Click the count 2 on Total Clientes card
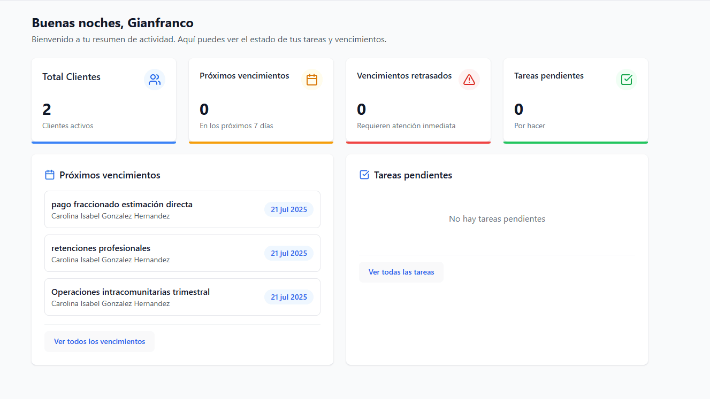 (x=46, y=109)
